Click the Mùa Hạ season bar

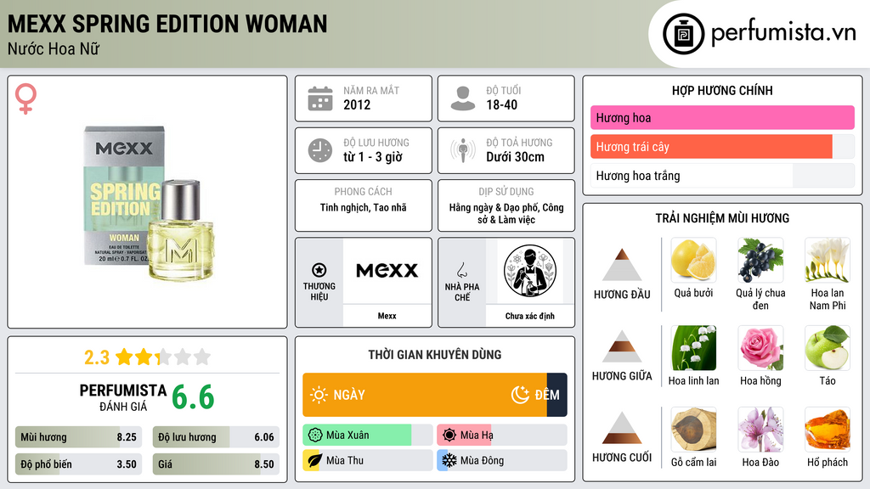(x=501, y=436)
